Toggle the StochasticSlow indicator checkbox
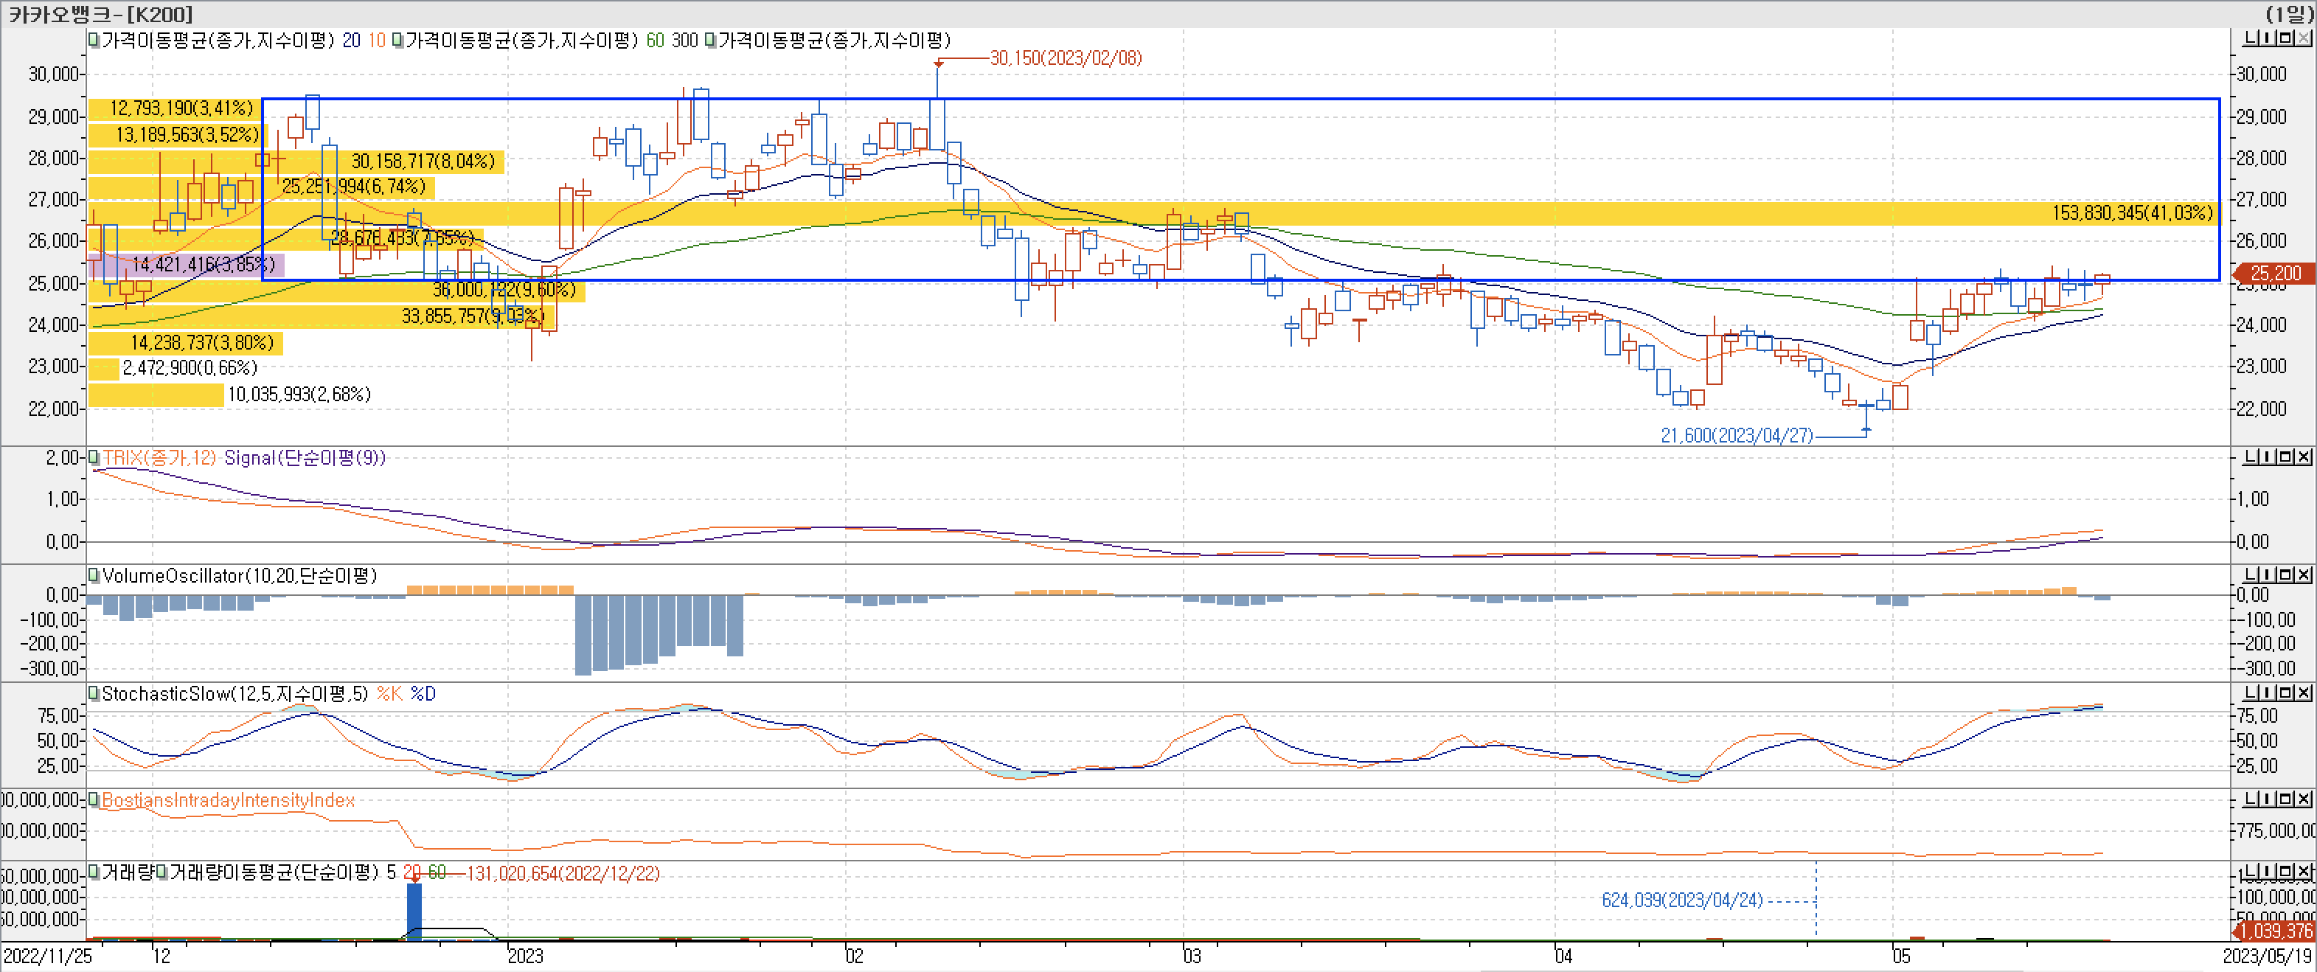 coord(94,693)
